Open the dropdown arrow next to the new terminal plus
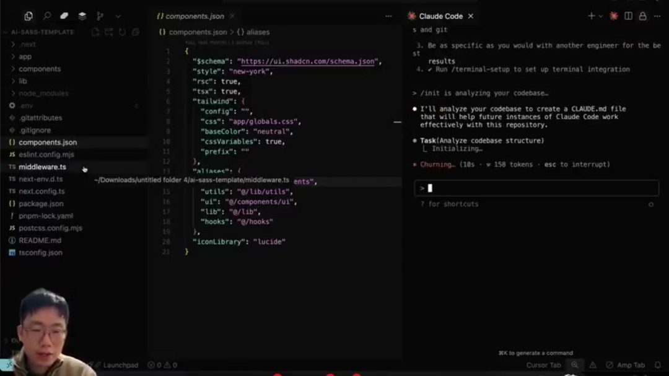The width and height of the screenshot is (669, 376). point(600,16)
